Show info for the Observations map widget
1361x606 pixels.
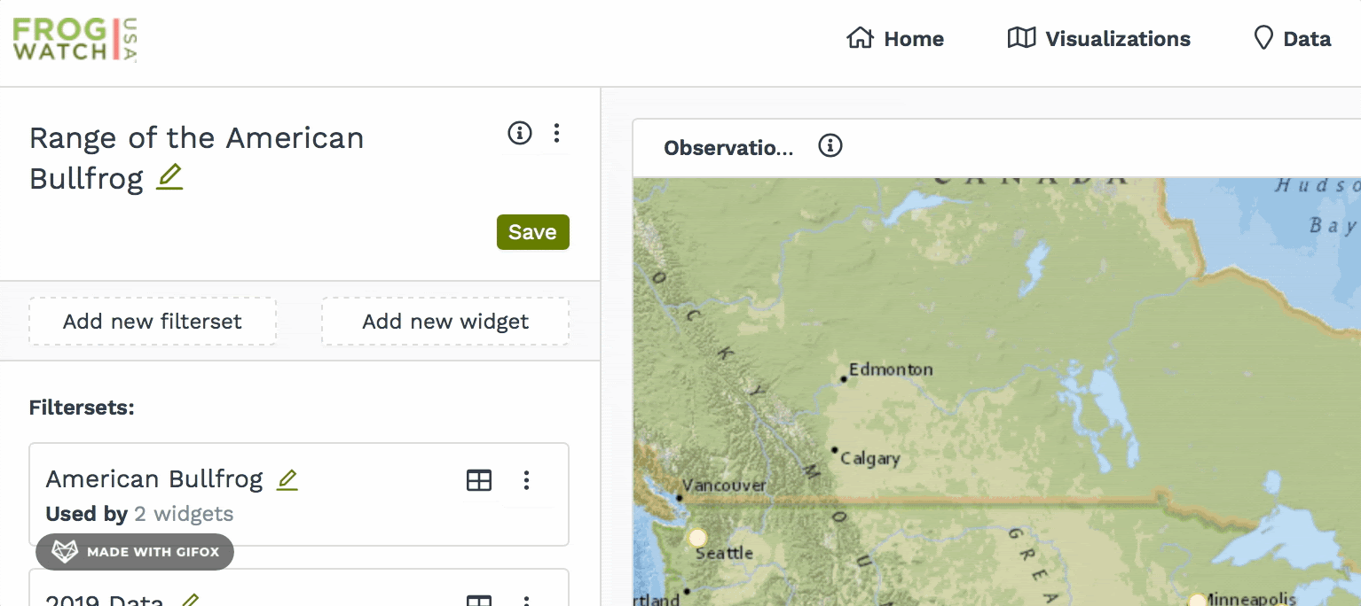coord(830,146)
